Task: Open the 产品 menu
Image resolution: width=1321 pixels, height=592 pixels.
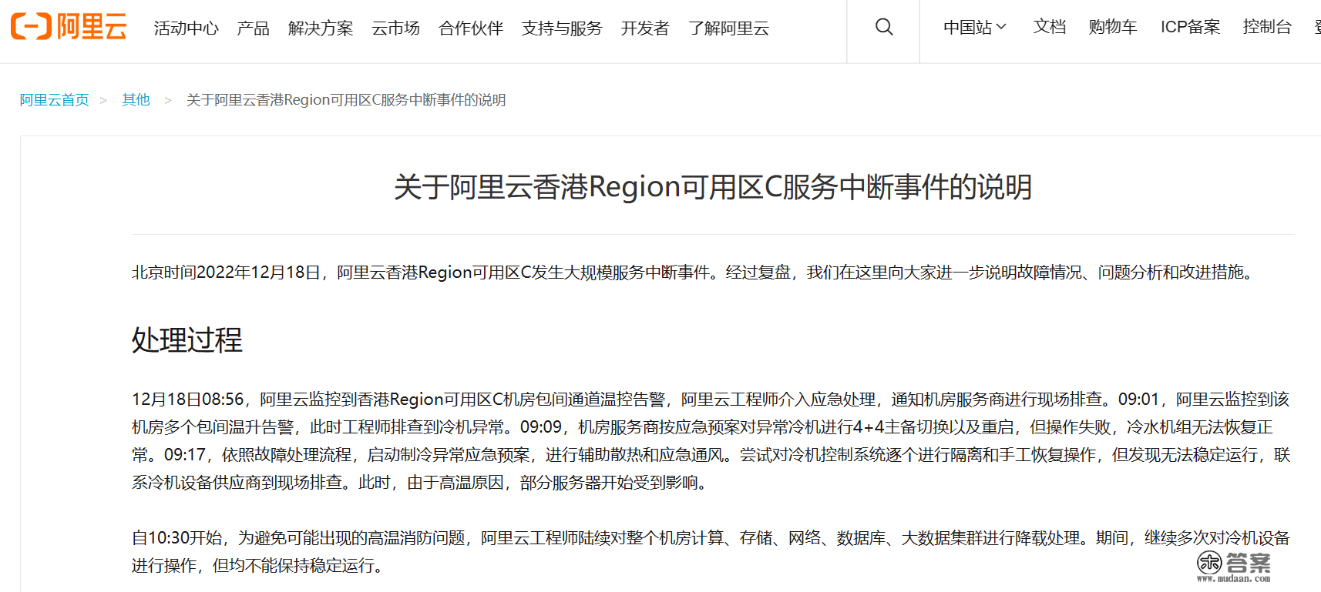Action: click(253, 28)
